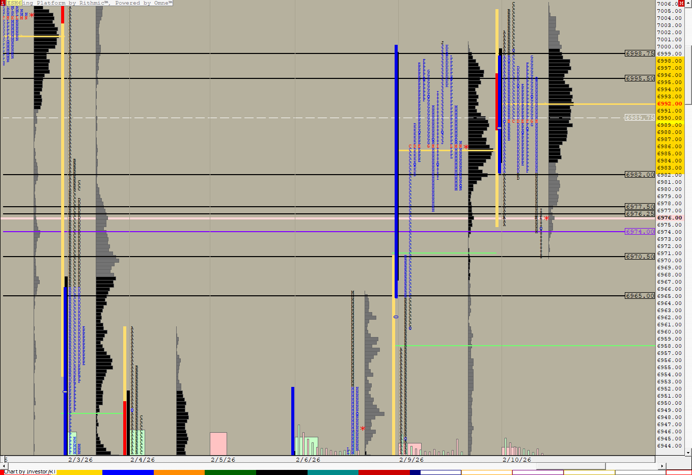Click the red 'M' icon on price axis
This screenshot has width=692, height=475.
[681, 4]
